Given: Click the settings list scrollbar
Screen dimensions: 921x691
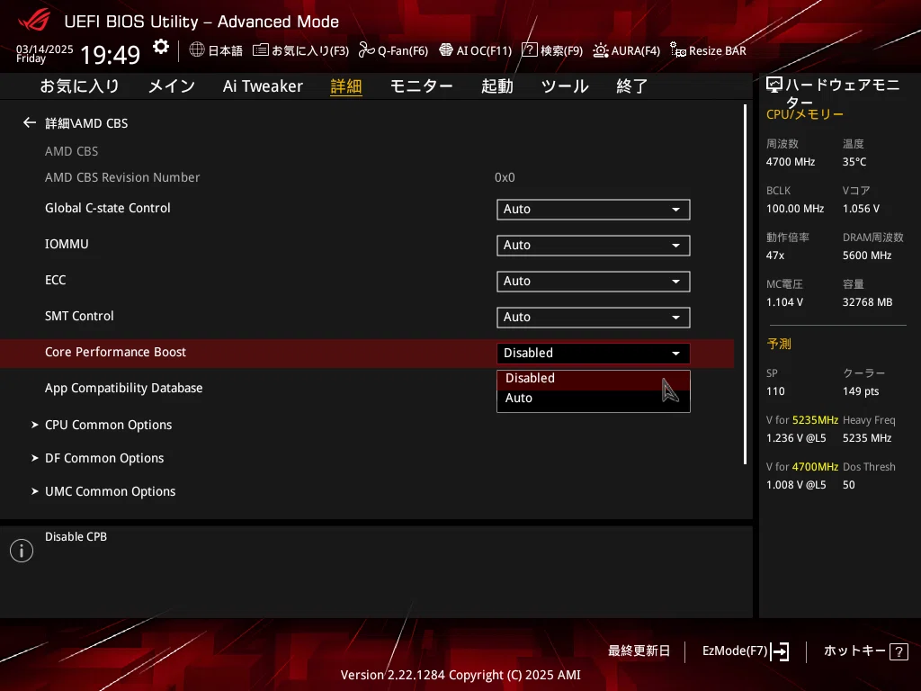Looking at the screenshot, I should (x=746, y=284).
